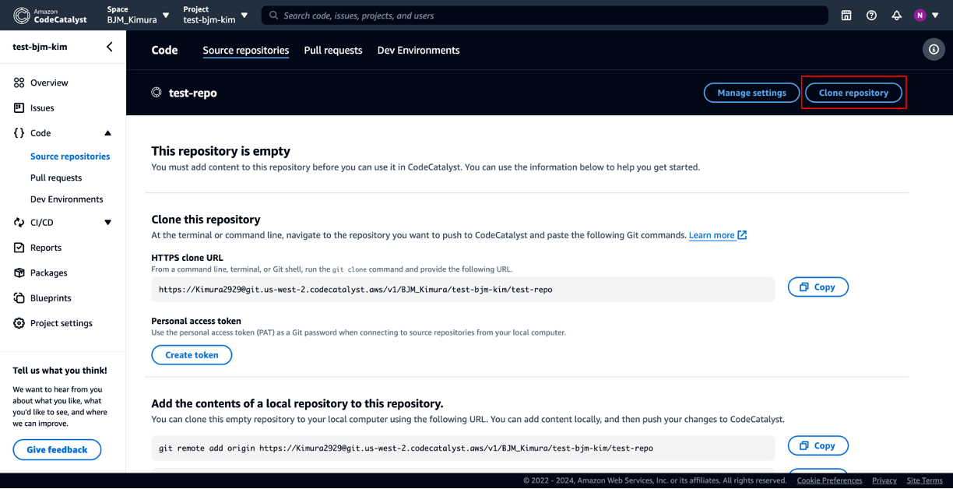View notifications via the bell icon
The width and height of the screenshot is (953, 489).
point(896,15)
